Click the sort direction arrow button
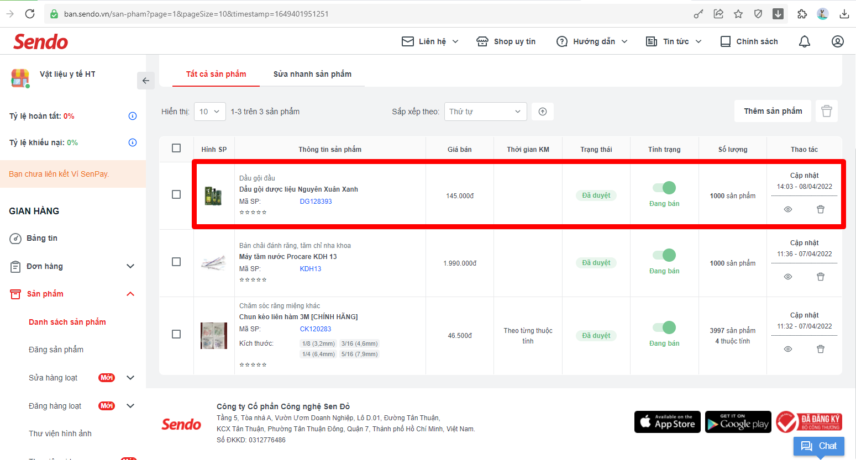Viewport: 856px width, 460px height. tap(543, 112)
